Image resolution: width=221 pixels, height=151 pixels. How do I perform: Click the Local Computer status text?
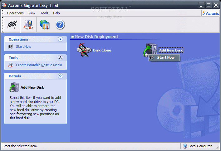[200, 146]
